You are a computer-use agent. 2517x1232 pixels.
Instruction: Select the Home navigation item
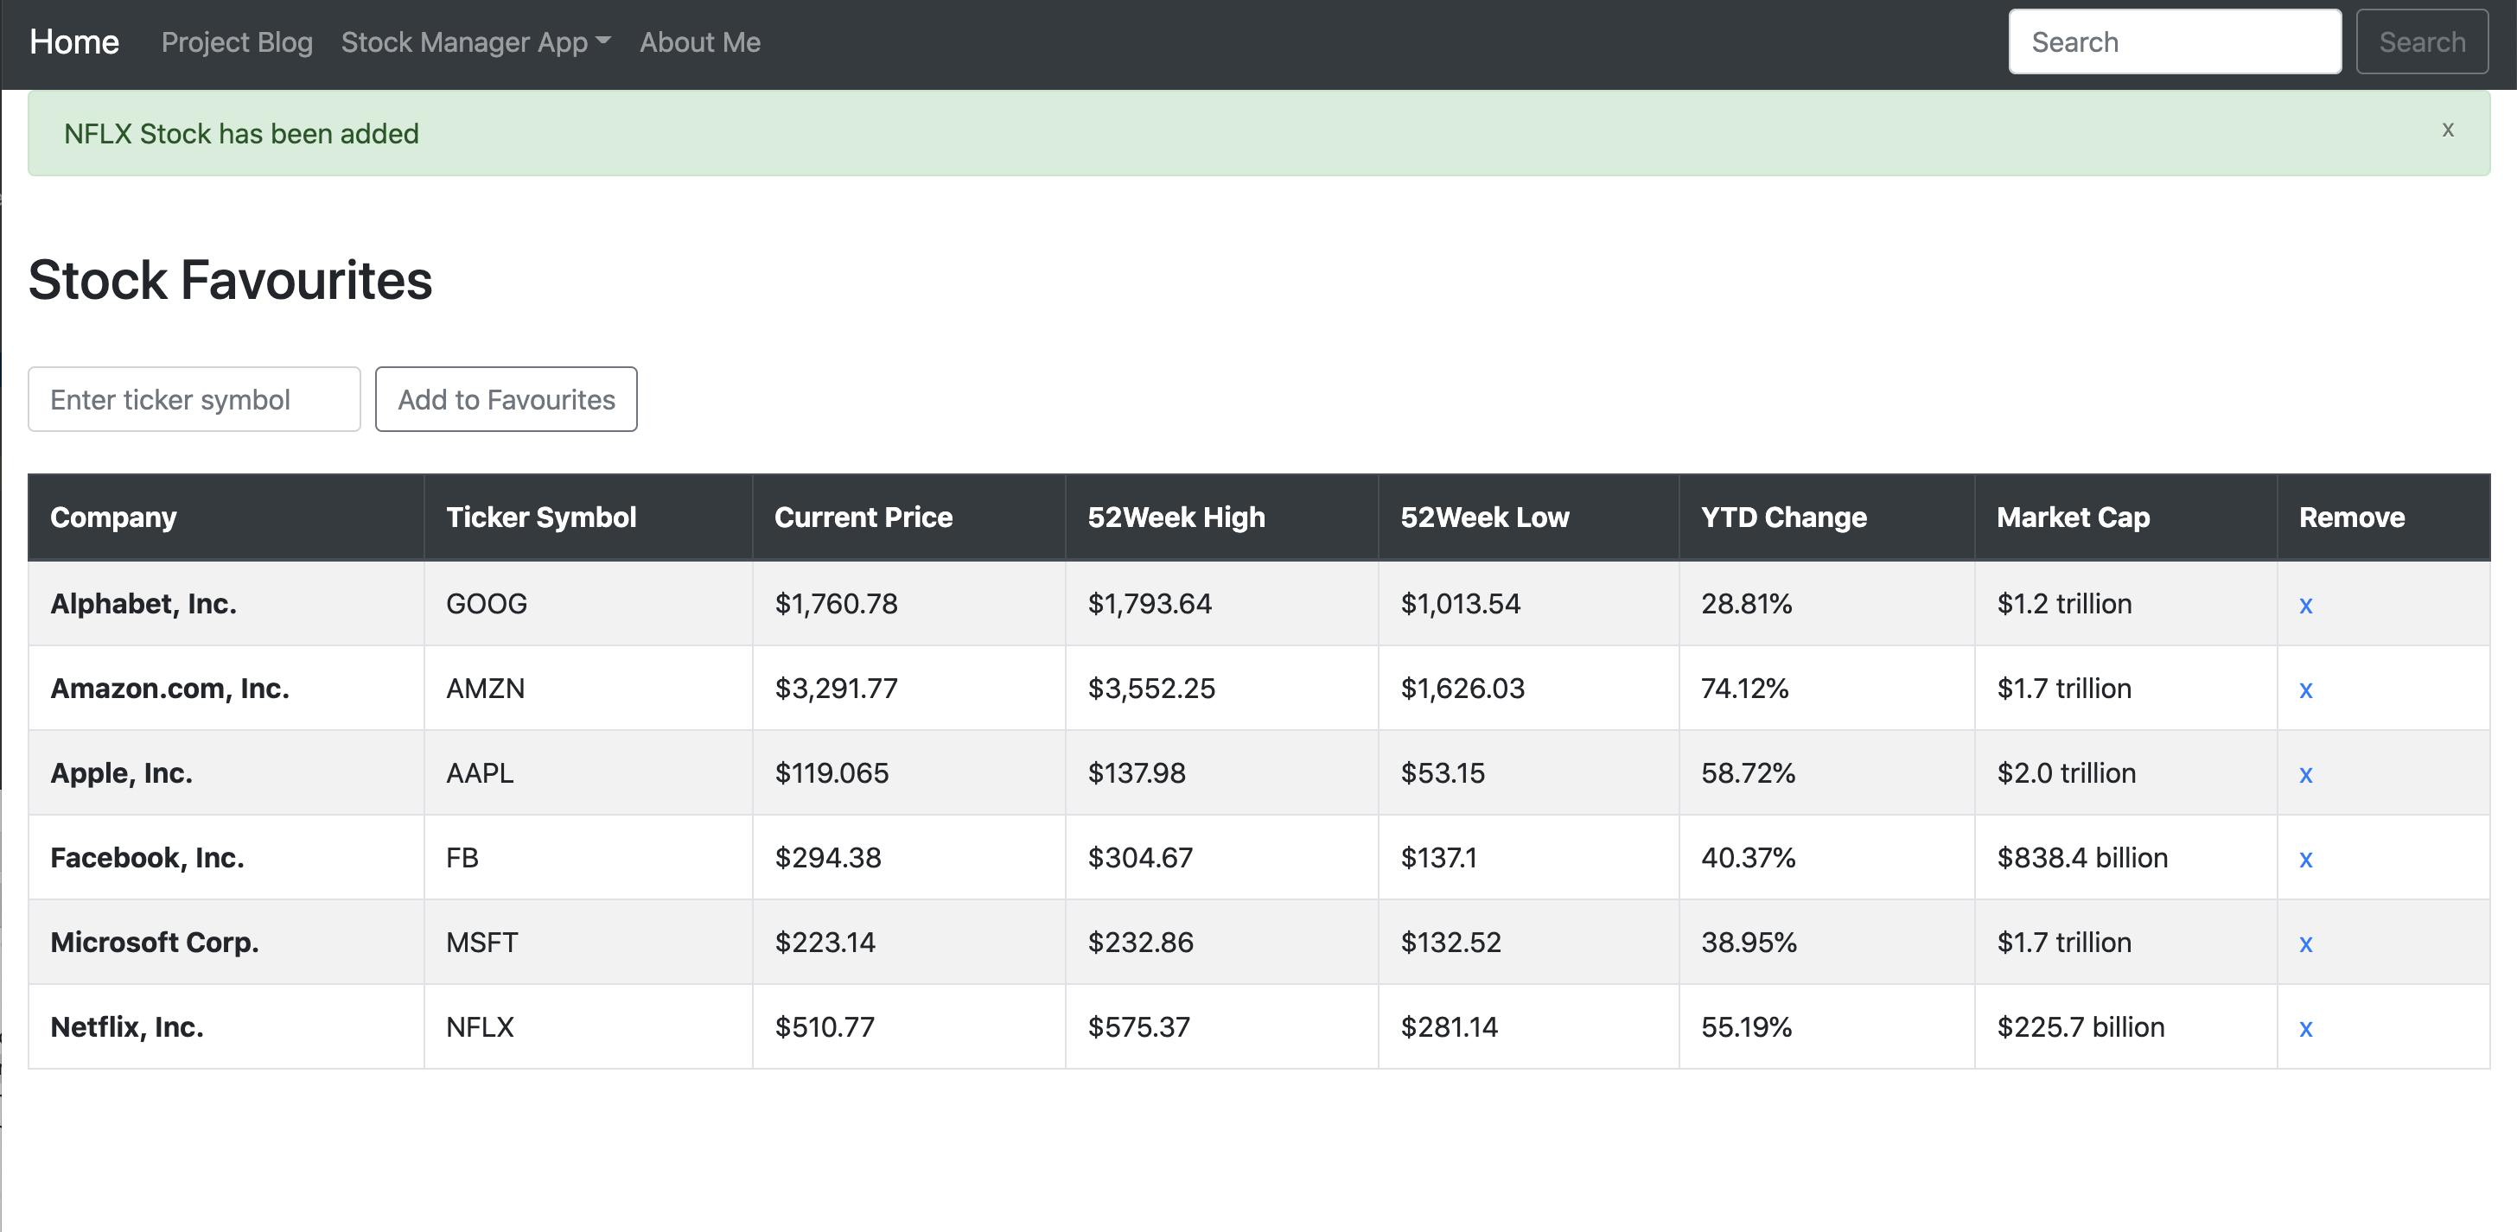(74, 42)
